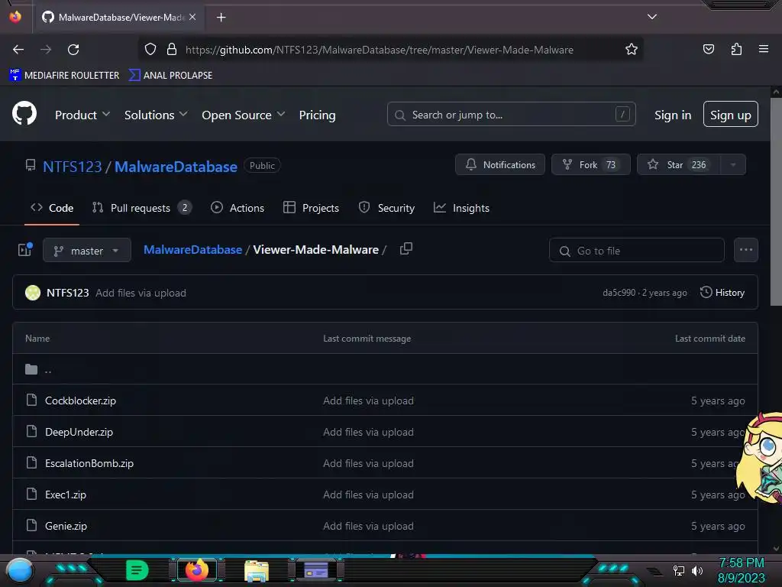Image resolution: width=782 pixels, height=587 pixels.
Task: Open the Actions tab
Action: (238, 208)
